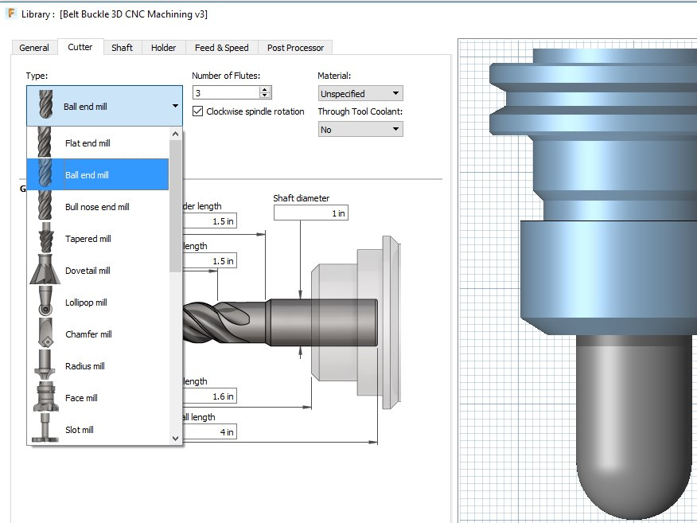The image size is (697, 523).
Task: Click the Fusion app icon in title bar
Action: point(10,14)
